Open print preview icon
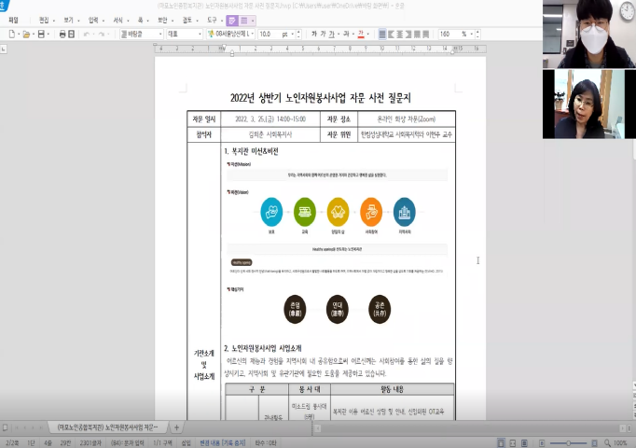Screen dimensions: 636x448 [72, 35]
